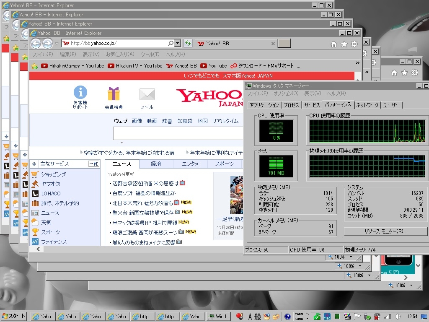
Task: Click the ヤフオク! gavel icon
Action: [35, 184]
